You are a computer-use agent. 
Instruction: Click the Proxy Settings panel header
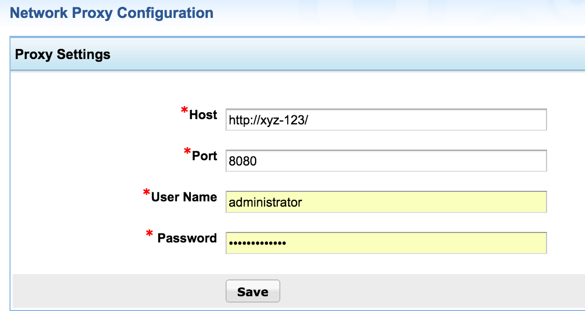click(63, 54)
